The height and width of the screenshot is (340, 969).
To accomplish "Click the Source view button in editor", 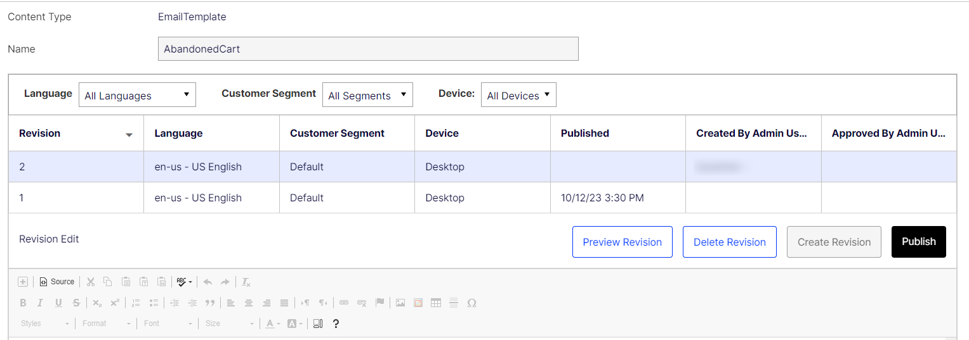I will pyautogui.click(x=56, y=282).
